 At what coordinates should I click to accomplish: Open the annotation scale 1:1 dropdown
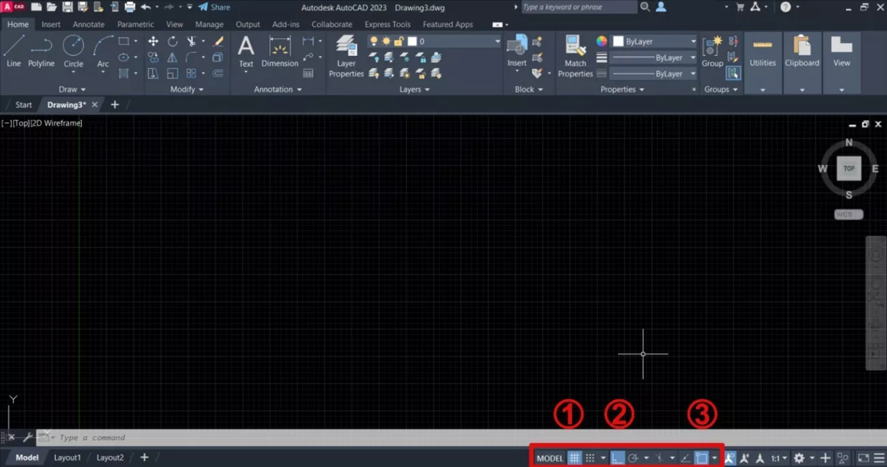(x=779, y=458)
